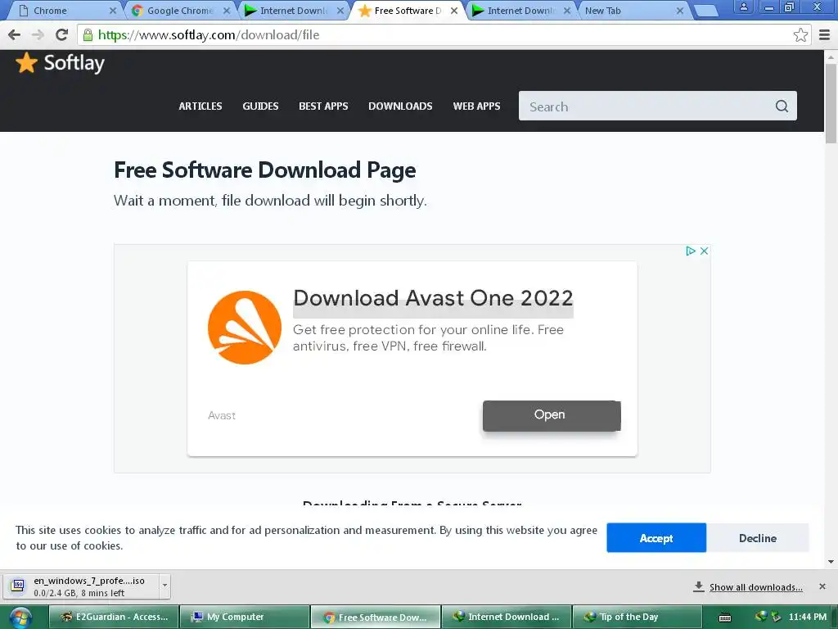
Task: Open Tip of the Day taskbar window
Action: [x=637, y=617]
